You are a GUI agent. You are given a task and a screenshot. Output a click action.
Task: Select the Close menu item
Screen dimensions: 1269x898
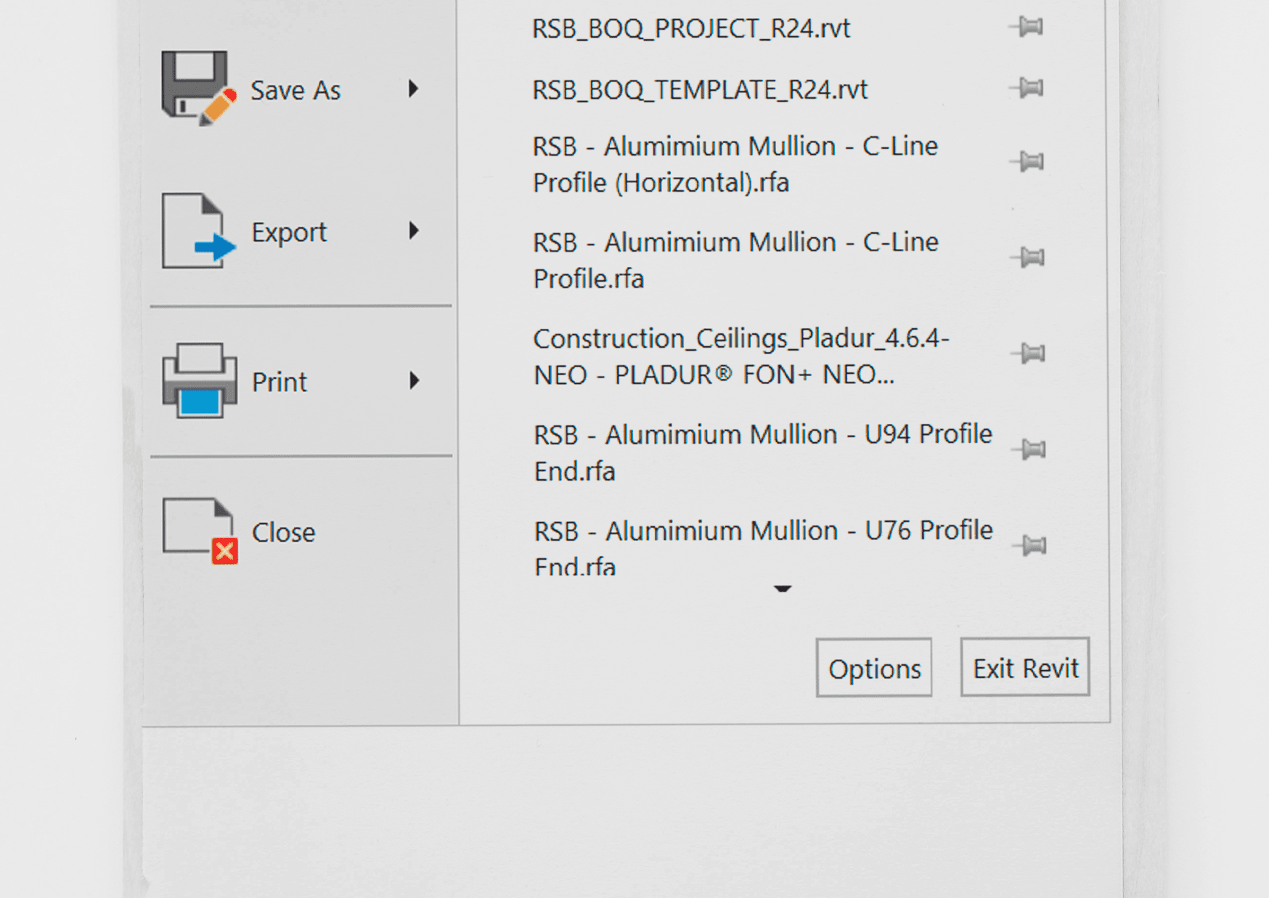point(283,531)
